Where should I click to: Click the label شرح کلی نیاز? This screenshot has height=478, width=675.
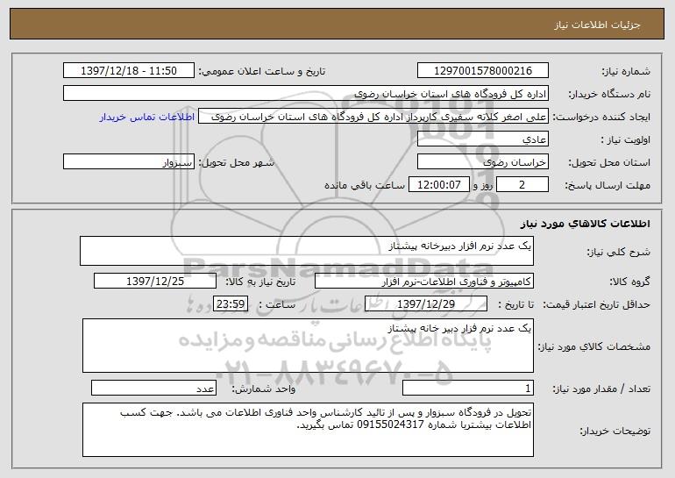[619, 252]
